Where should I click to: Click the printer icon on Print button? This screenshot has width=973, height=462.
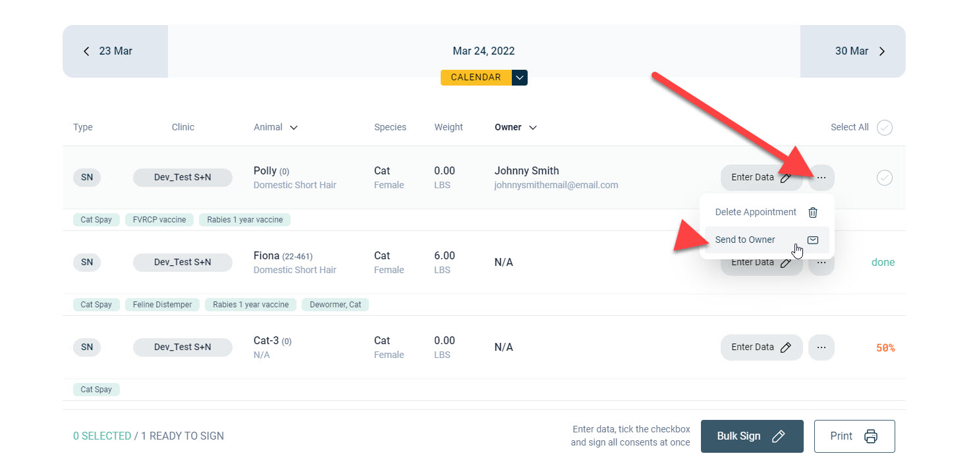(x=871, y=436)
